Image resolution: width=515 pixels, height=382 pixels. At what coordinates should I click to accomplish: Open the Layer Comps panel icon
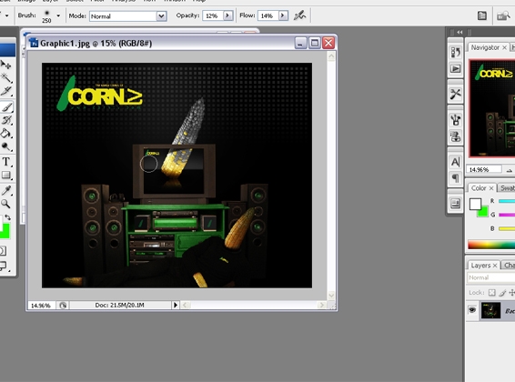coord(456,204)
